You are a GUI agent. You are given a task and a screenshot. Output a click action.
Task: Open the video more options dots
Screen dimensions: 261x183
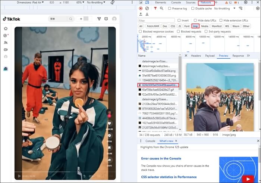click(111, 176)
